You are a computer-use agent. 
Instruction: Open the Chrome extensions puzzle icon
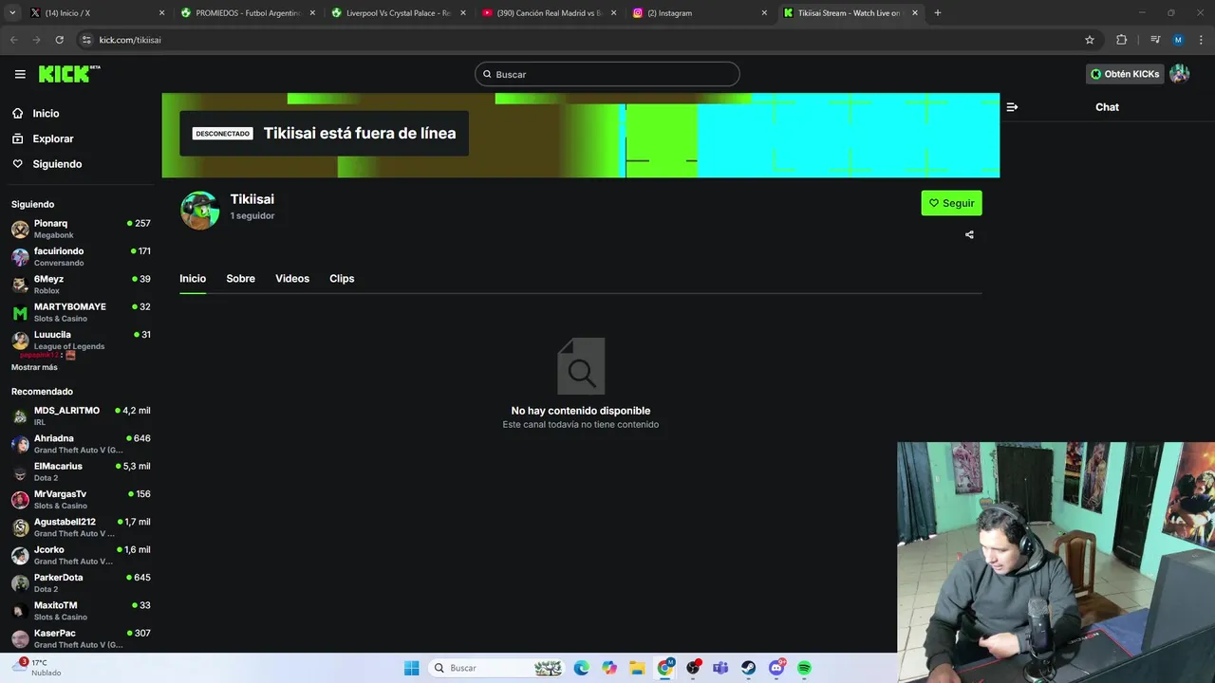[1121, 40]
